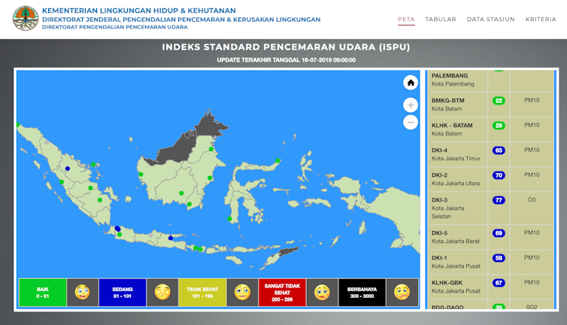
Task: Click the emoji face next to BERBAHAYA
Action: click(402, 292)
